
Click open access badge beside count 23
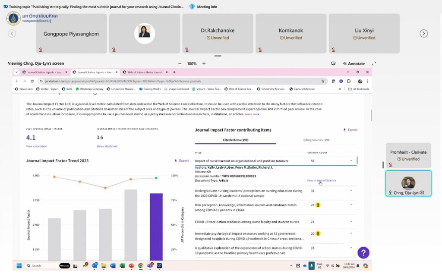318,205
